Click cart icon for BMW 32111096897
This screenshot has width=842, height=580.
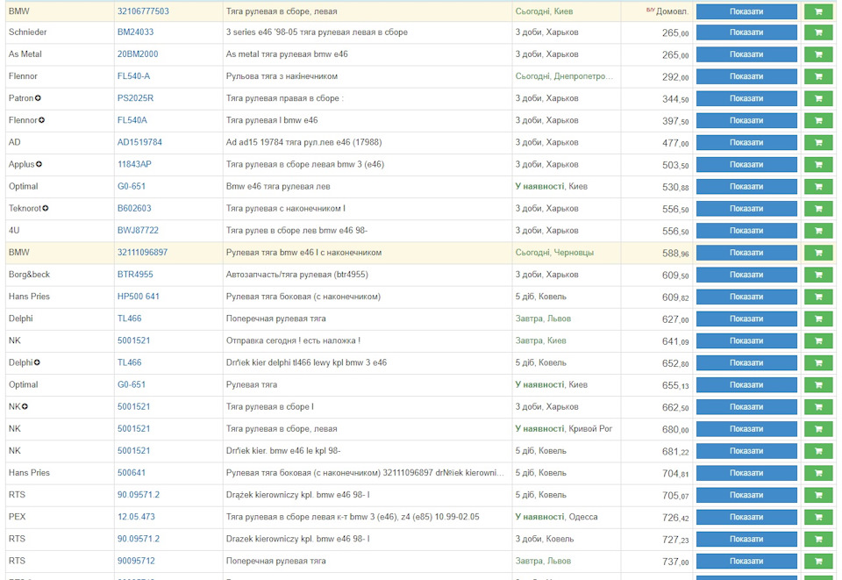coord(818,253)
